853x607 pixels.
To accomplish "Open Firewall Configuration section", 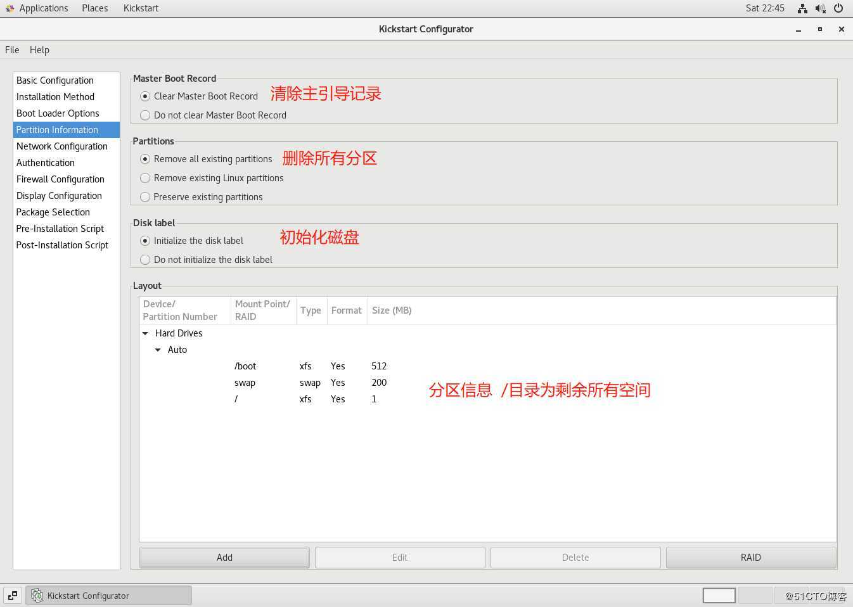I will [x=67, y=179].
